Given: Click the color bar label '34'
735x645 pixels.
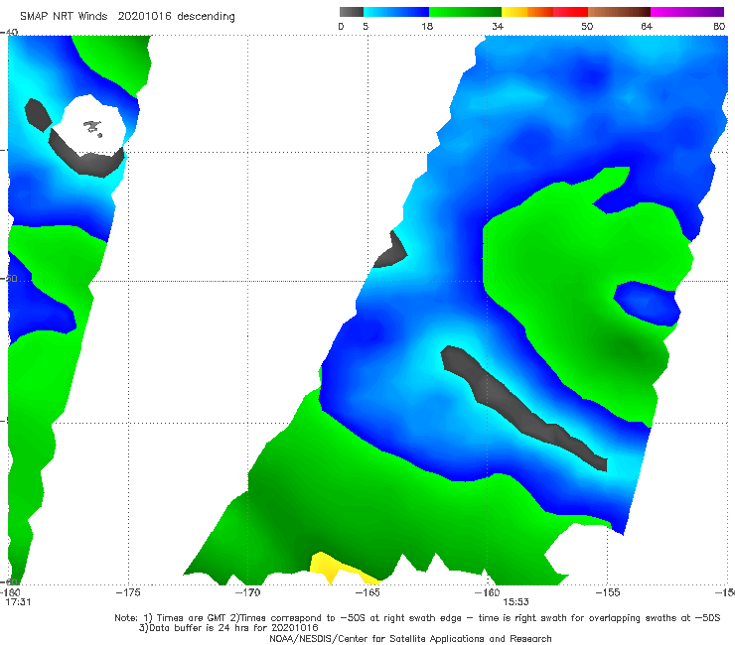Looking at the screenshot, I should [x=498, y=26].
